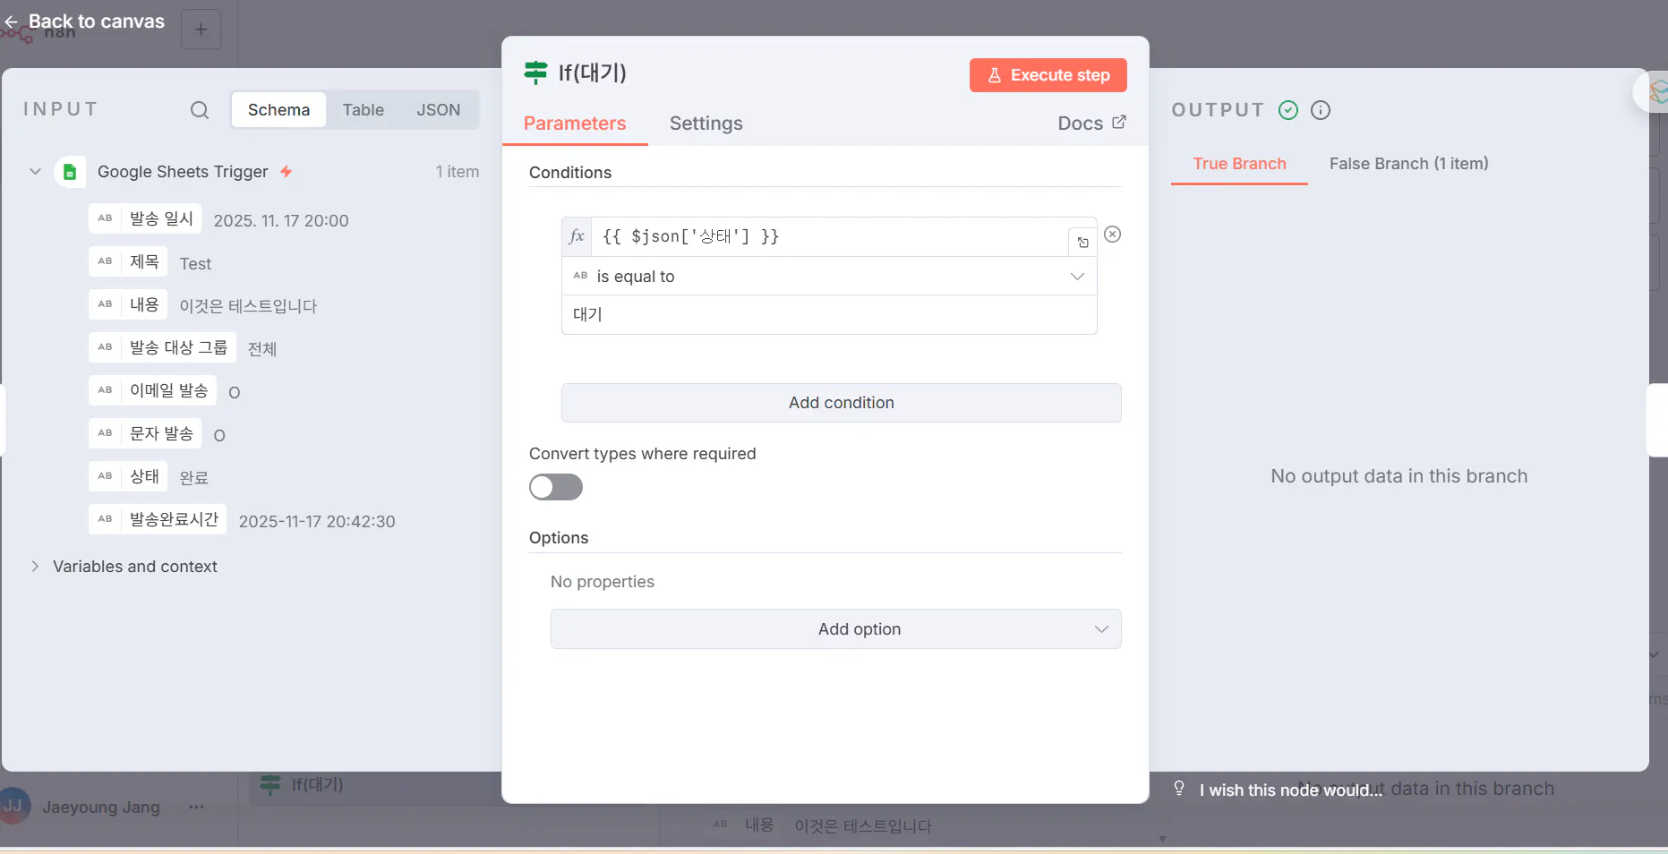Click the fx expression icon

click(577, 236)
